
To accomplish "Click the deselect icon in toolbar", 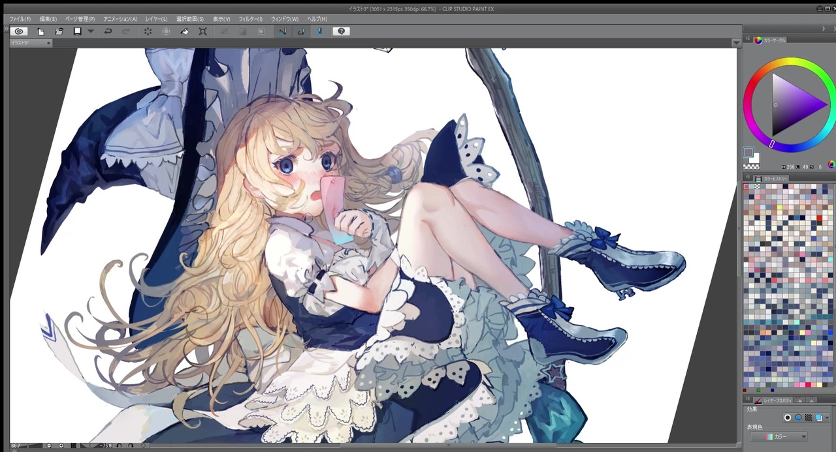I will click(x=225, y=31).
